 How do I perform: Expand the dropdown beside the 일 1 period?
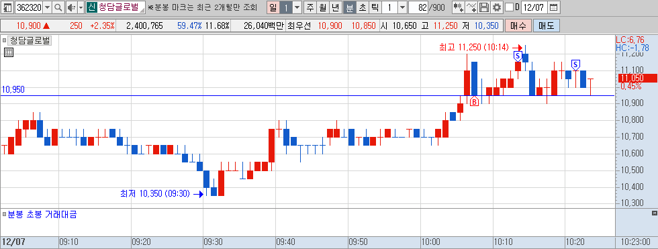pyautogui.click(x=297, y=7)
